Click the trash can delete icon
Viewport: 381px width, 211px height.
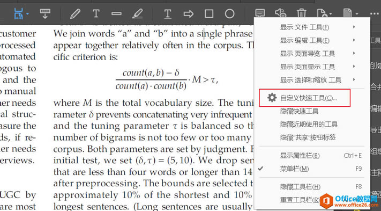click(x=301, y=13)
